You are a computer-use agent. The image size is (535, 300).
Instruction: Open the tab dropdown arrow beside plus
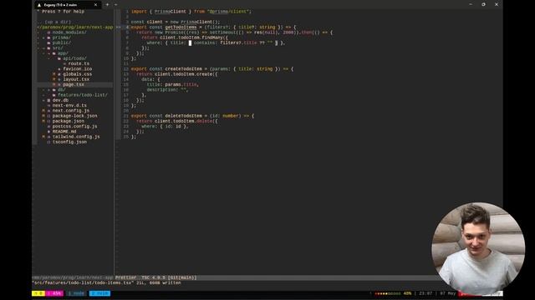pos(115,5)
